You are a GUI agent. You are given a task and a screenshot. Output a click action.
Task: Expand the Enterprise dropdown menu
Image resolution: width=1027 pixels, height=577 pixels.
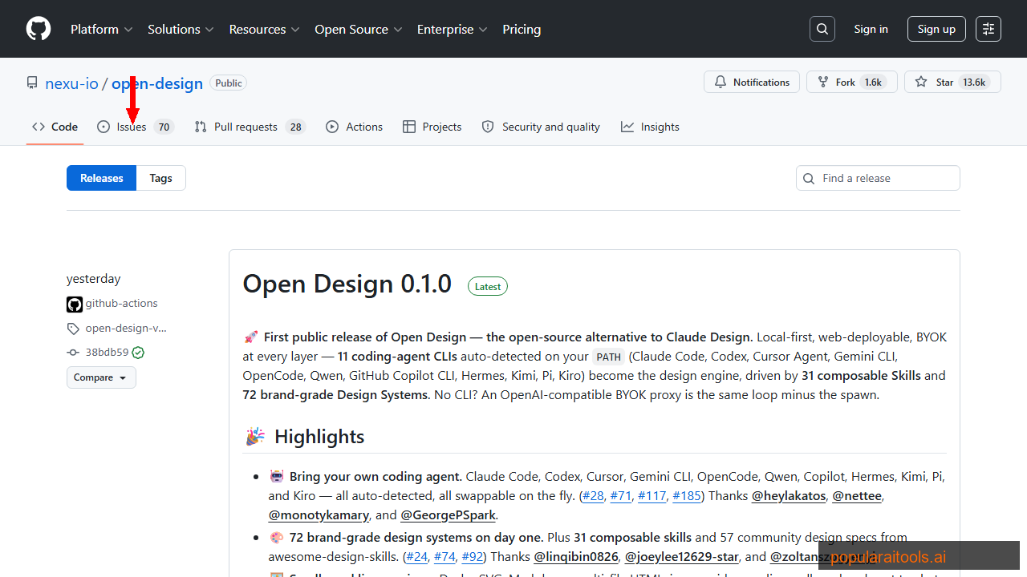tap(452, 29)
